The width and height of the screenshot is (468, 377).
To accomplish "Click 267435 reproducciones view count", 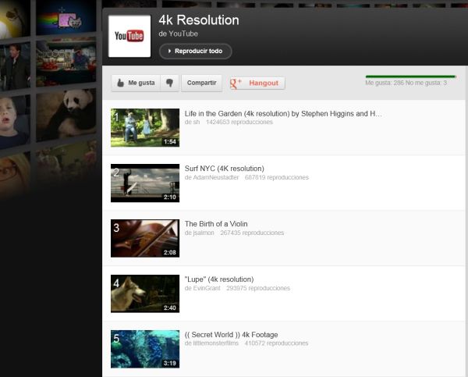I will 252,233.
